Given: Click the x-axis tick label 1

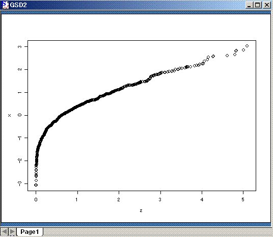Looking at the screenshot, I should [77, 199].
